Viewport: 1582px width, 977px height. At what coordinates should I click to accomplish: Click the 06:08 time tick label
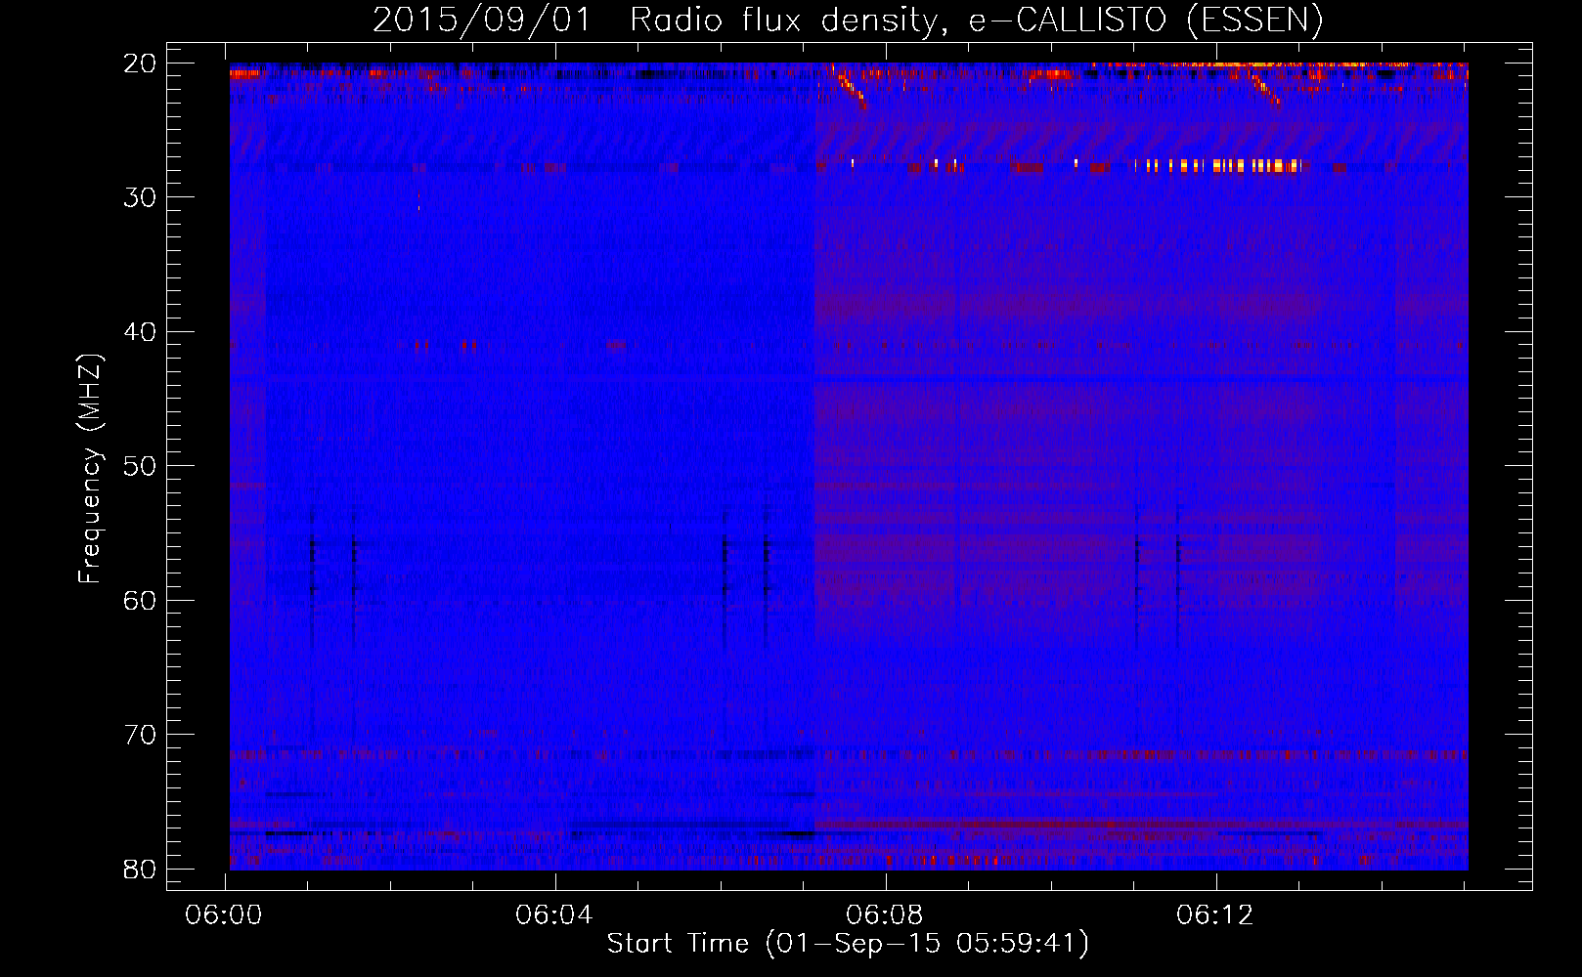pyautogui.click(x=885, y=915)
